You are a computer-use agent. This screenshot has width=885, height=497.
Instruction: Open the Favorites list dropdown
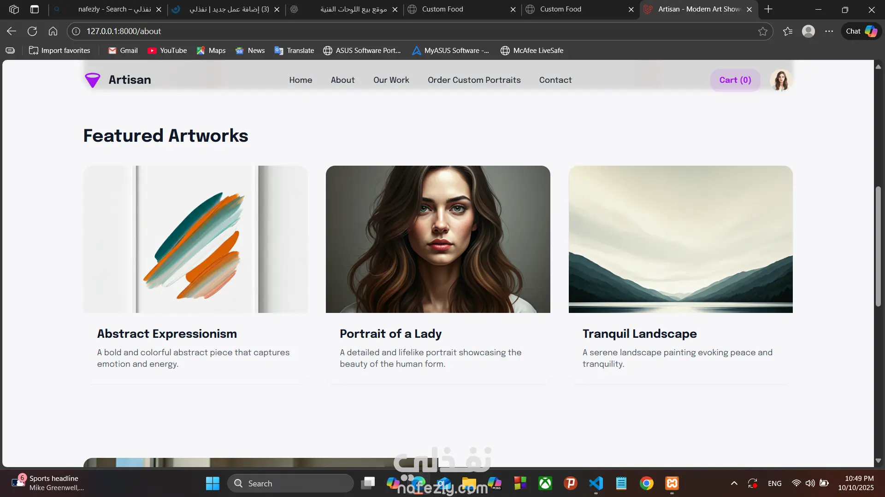788,31
